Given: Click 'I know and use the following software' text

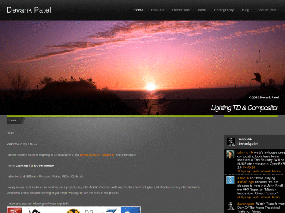Looking at the screenshot, I should (x=38, y=204).
